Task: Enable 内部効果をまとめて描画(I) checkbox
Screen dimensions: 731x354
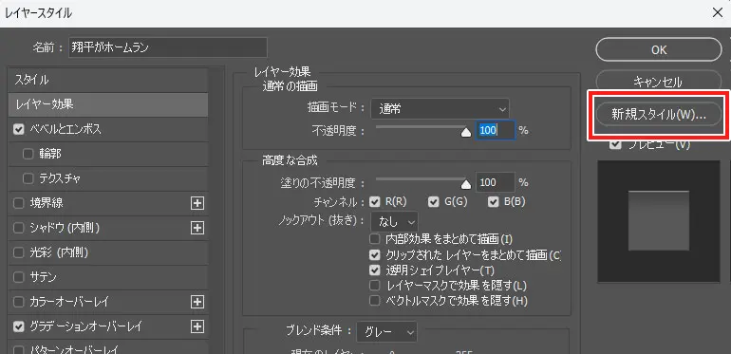Action: point(374,239)
